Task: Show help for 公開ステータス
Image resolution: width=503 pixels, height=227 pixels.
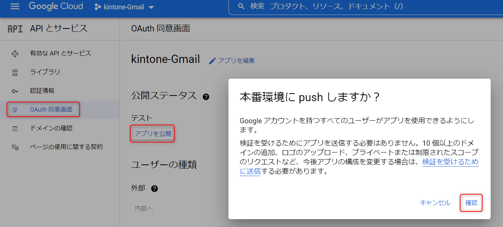Action: tap(206, 97)
